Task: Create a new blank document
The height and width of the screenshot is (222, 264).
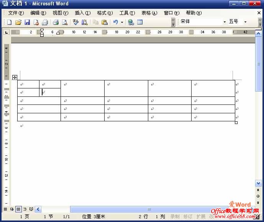Action: (x=10, y=22)
